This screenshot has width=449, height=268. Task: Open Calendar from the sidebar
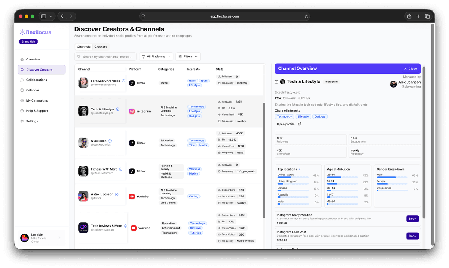click(33, 90)
